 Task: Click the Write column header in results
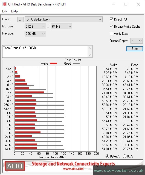tap(114, 65)
